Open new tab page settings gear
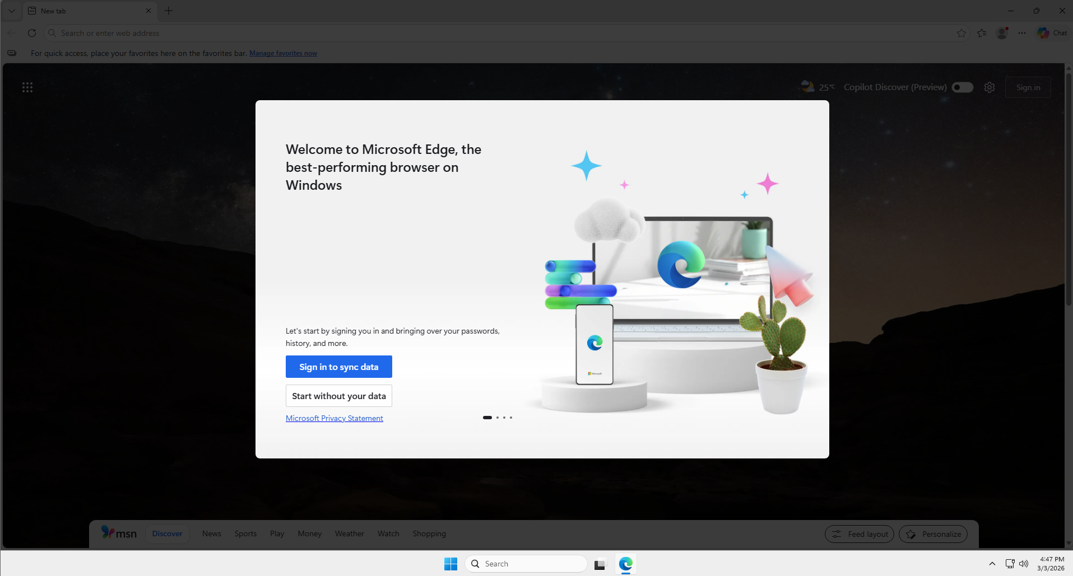 (x=990, y=87)
